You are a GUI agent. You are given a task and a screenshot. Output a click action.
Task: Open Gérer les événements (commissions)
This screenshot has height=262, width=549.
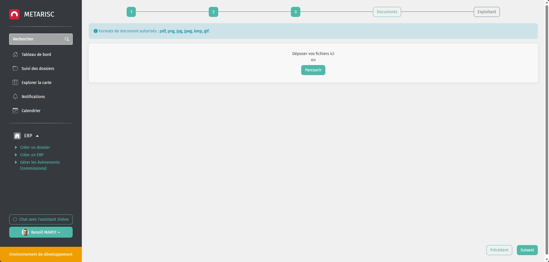click(x=40, y=165)
